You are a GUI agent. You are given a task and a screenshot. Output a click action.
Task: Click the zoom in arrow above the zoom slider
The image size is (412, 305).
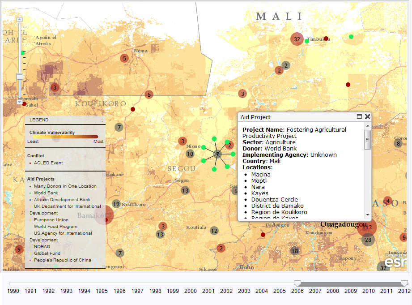click(19, 19)
